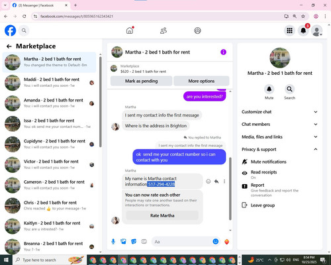Viewport: 331px width, 265px height.
Task: Open the Friends icon in top navigation
Action: (164, 30)
